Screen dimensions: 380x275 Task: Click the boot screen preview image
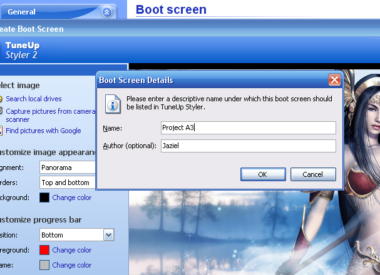click(254, 232)
